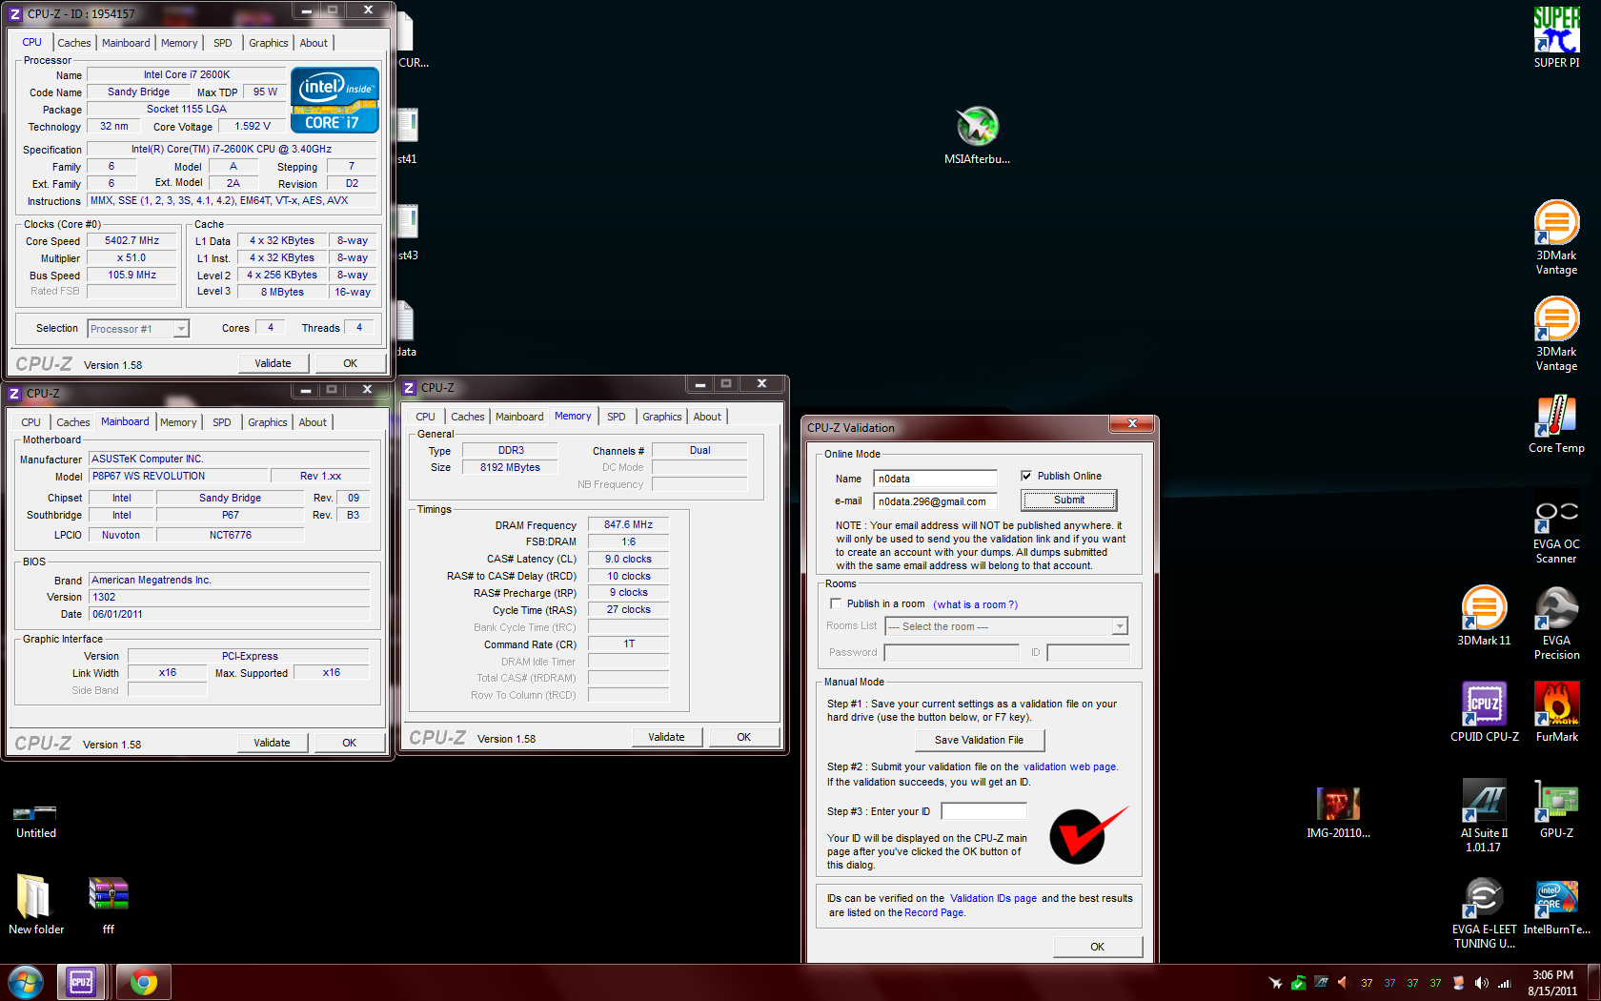Open the upper 3DMark Vantage shortcut
Screen dimensions: 1601x1001
pyautogui.click(x=1556, y=238)
